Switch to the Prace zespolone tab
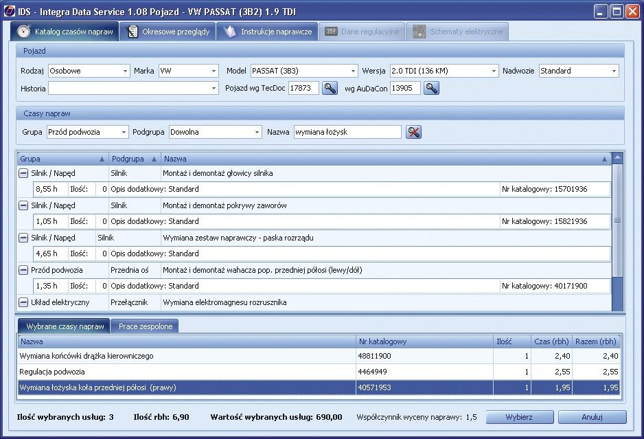Screen dimensions: 644x439 click(145, 326)
